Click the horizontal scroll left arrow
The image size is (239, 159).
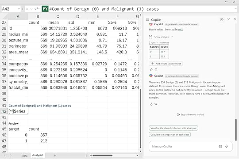point(91,155)
